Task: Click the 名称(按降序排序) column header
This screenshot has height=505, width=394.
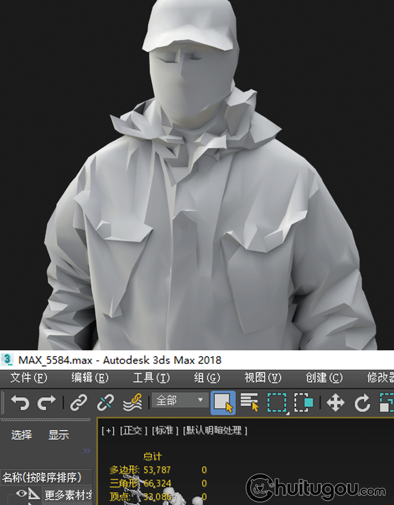Action: pos(42,478)
